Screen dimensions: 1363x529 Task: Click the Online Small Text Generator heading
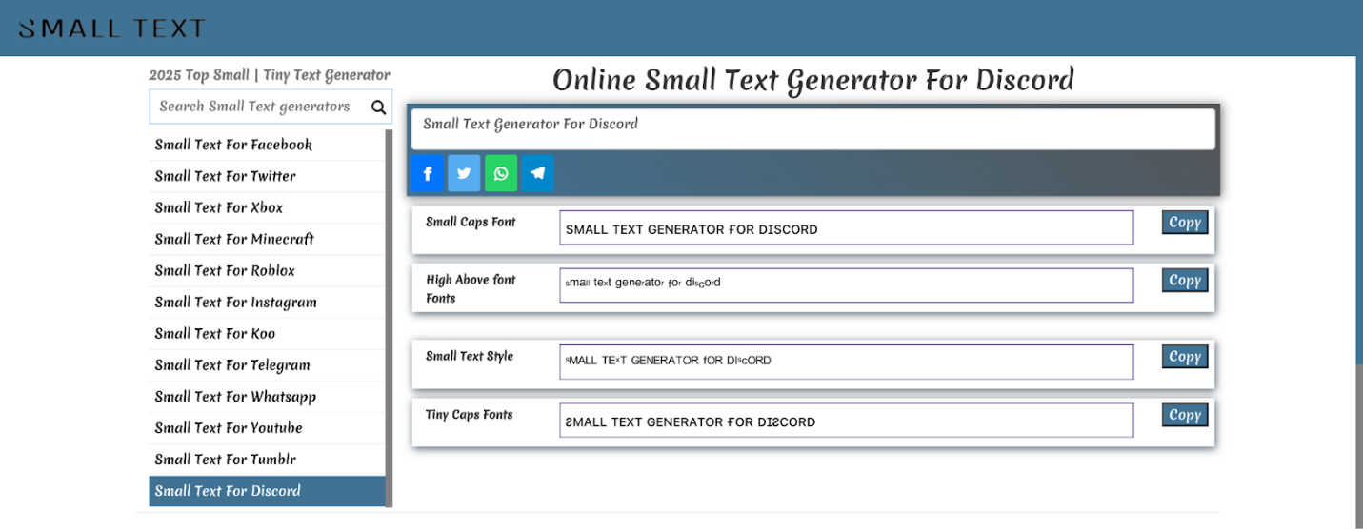coord(813,80)
